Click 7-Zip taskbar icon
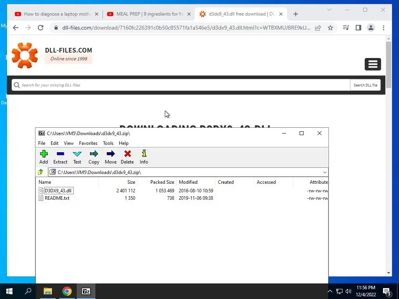 point(86,291)
